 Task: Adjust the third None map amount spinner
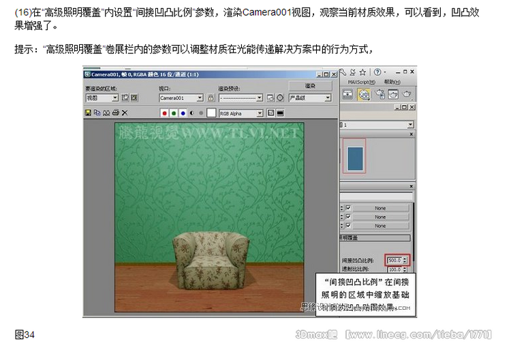click(x=342, y=226)
